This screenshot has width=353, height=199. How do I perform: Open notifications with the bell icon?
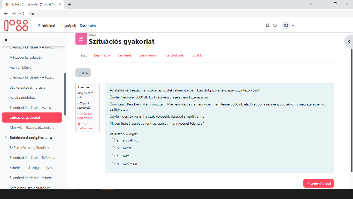(267, 25)
